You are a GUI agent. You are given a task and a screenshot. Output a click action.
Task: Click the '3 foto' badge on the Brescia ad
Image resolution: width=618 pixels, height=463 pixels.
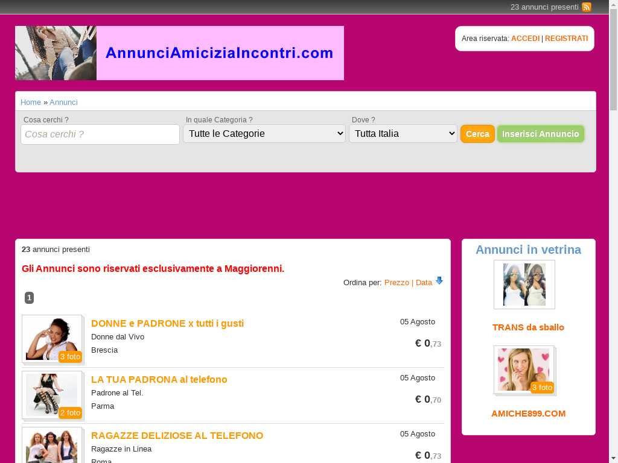click(x=70, y=357)
